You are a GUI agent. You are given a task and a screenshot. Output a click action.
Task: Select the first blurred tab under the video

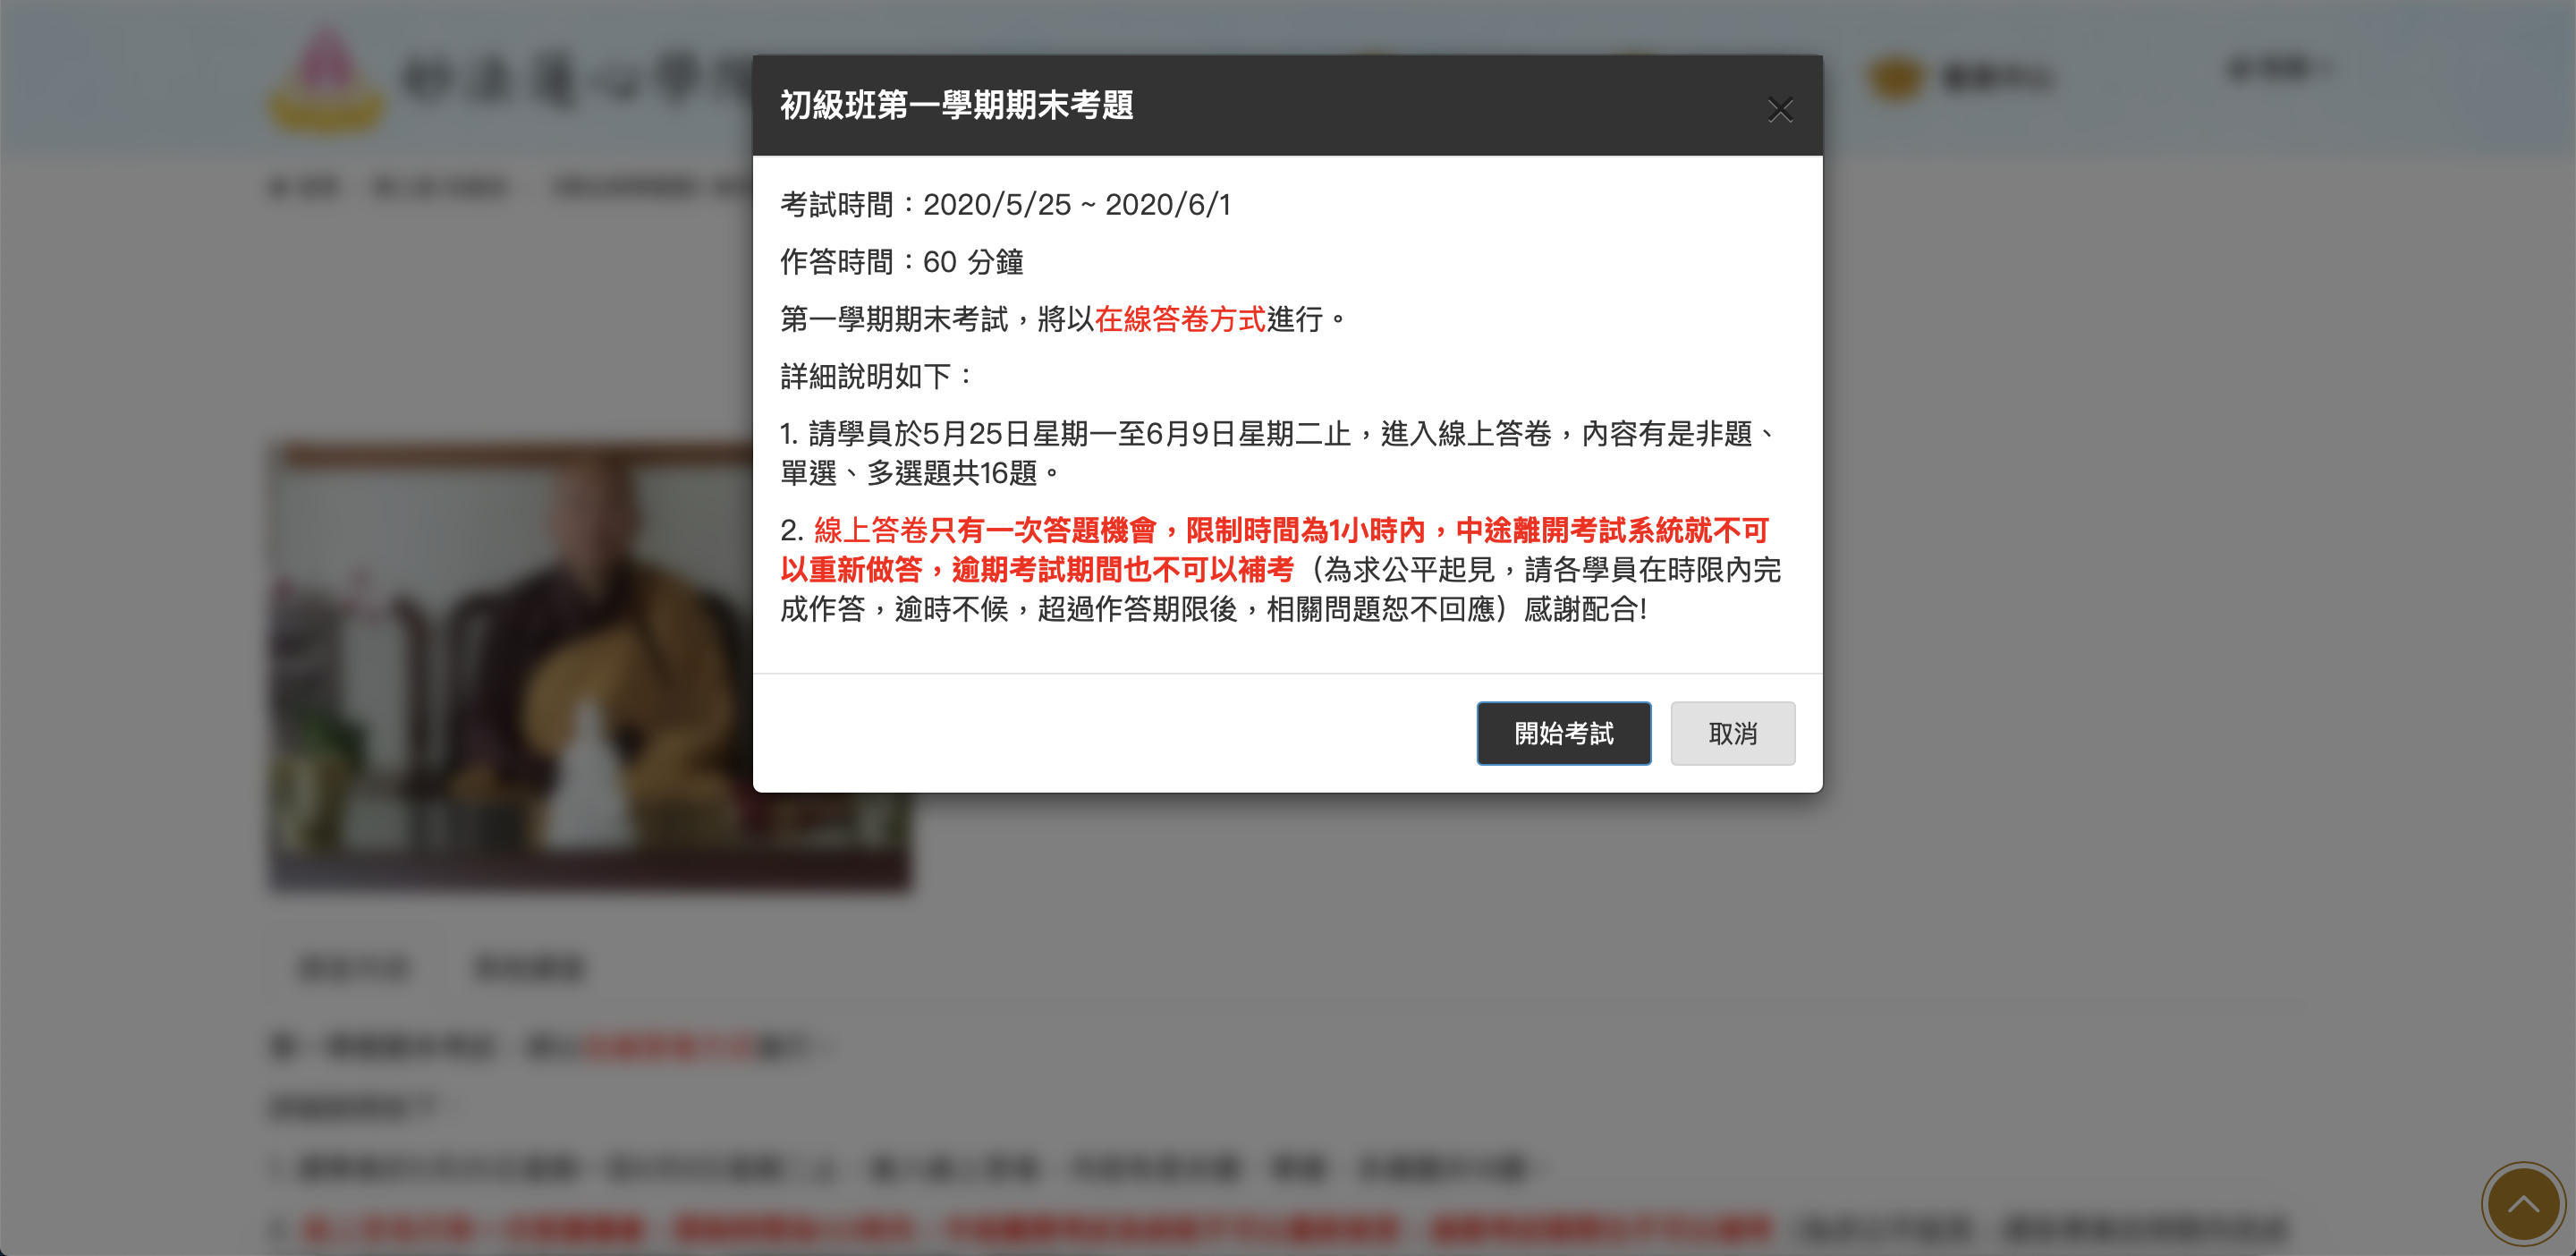point(353,967)
